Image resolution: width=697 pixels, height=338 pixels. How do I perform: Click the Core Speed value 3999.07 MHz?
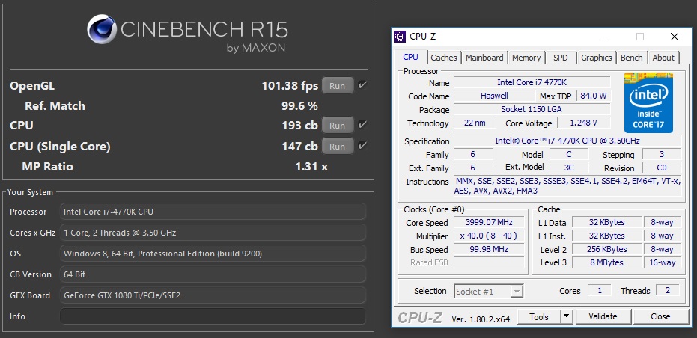(x=489, y=223)
